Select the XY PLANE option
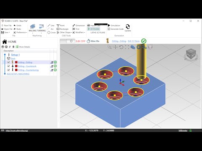This screenshot has height=151, width=202. (x=93, y=29)
